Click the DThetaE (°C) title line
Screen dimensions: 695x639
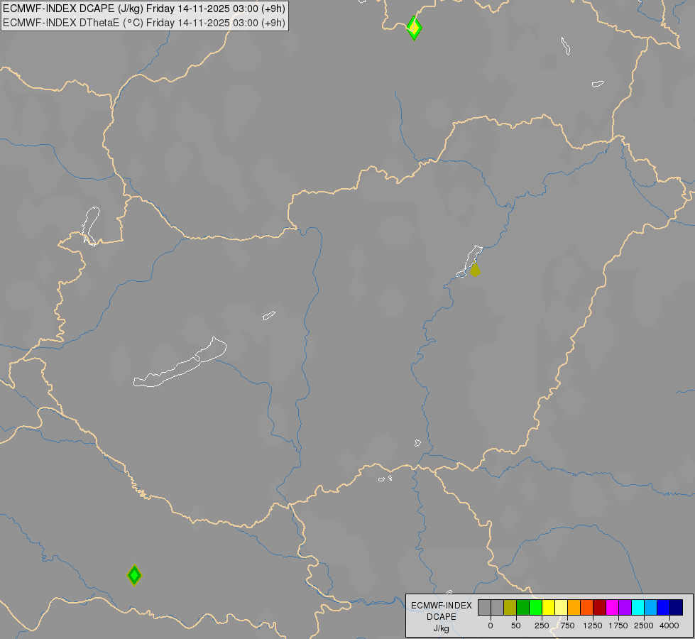144,23
